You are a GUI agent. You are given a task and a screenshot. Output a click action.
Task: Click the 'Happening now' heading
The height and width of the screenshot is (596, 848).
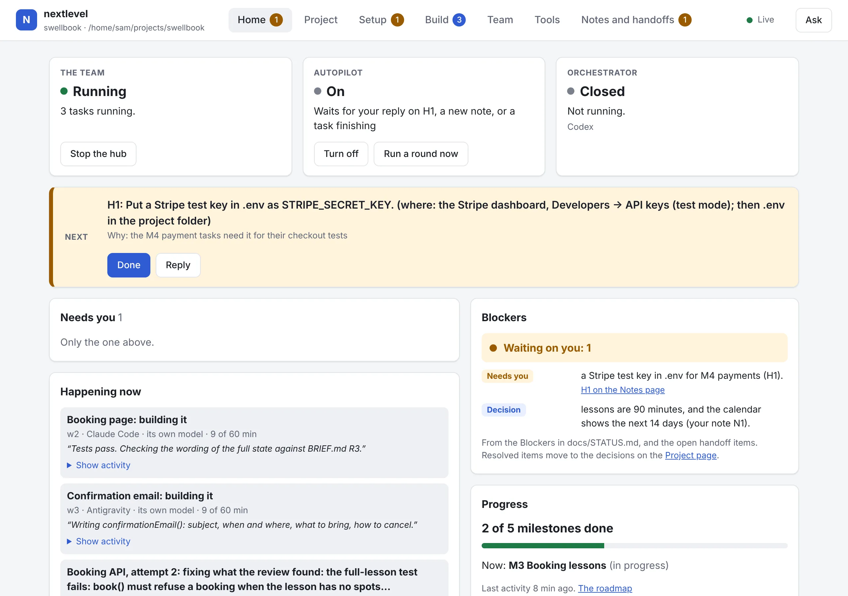(x=100, y=392)
